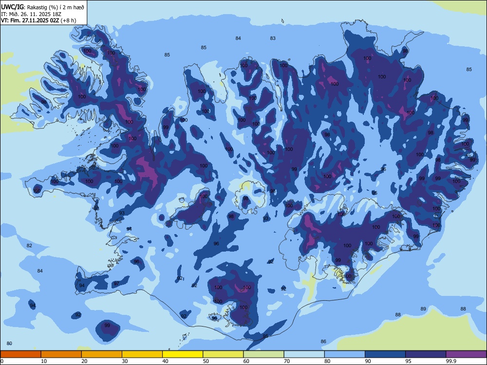Choose the medium blue 80–90 legend swatch
Viewport: 487px width, 365px height.
[x=345, y=354]
